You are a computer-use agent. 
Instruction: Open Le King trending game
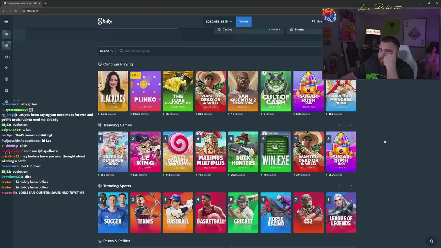(x=145, y=152)
